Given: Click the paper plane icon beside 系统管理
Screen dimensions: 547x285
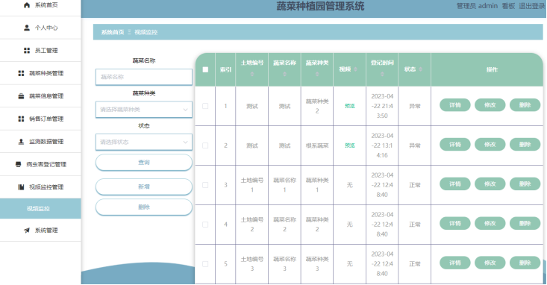Looking at the screenshot, I should tap(27, 231).
